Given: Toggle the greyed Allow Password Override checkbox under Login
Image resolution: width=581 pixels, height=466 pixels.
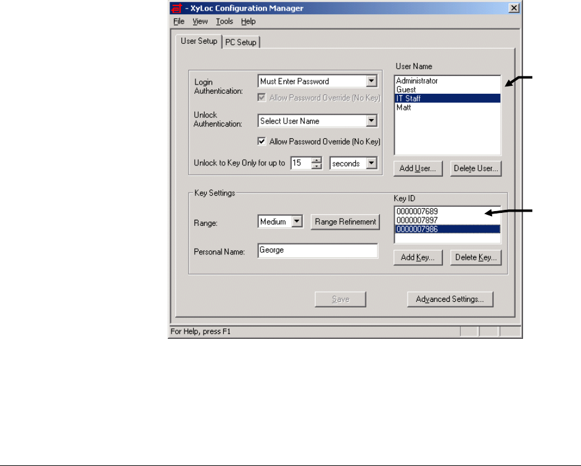Looking at the screenshot, I should (x=262, y=98).
